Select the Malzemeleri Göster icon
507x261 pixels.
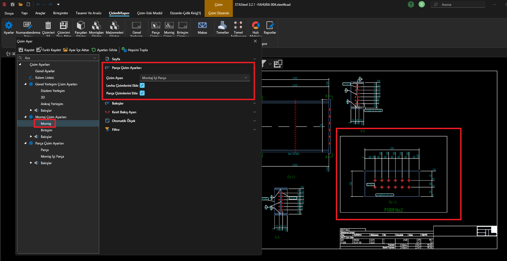[114, 26]
